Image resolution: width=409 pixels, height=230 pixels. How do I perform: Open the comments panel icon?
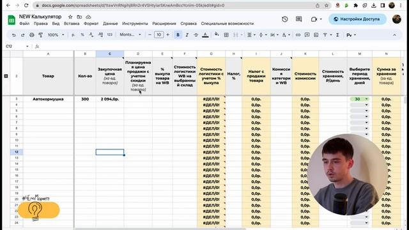tap(298, 19)
